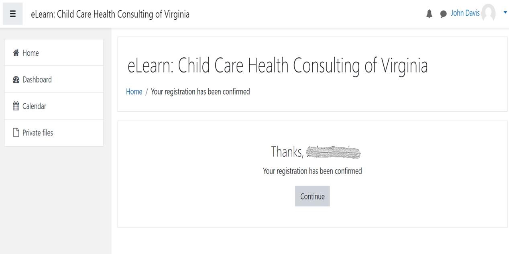Click the Private files document icon

pyautogui.click(x=16, y=132)
